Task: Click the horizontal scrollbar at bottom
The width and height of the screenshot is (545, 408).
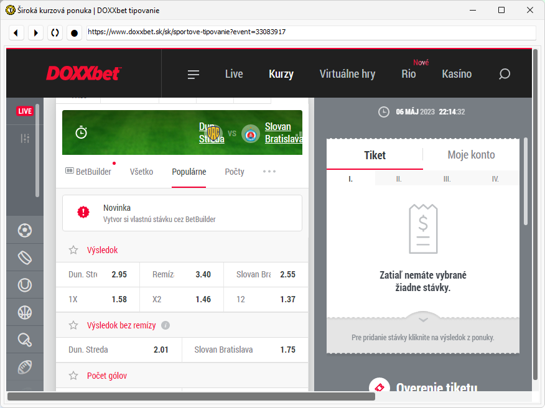Action: (x=191, y=397)
